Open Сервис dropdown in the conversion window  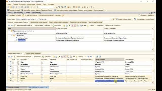click(58, 15)
